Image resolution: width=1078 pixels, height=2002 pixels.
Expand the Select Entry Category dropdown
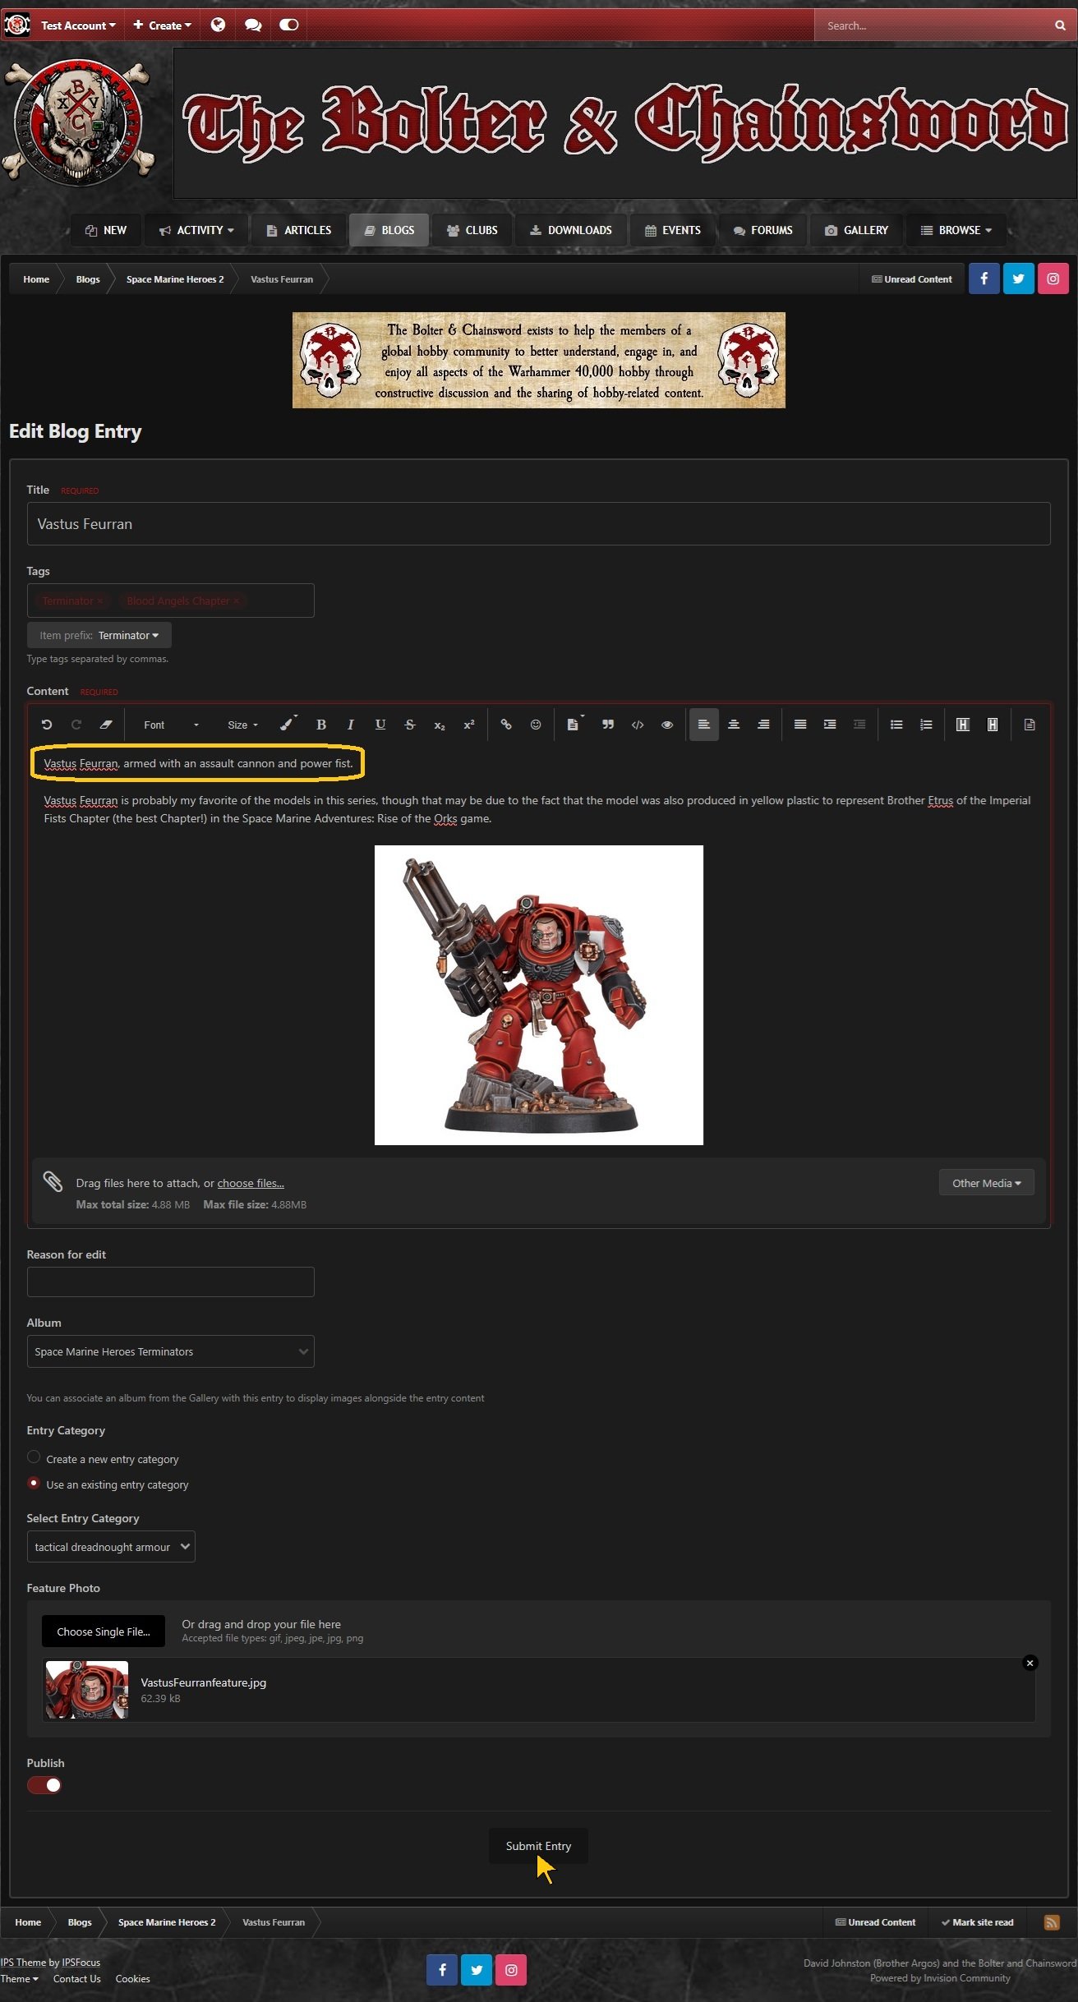[x=111, y=1547]
